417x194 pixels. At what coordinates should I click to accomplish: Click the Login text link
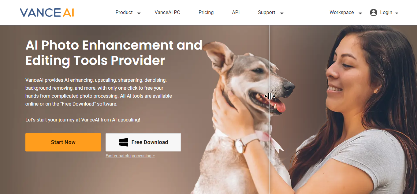click(386, 13)
